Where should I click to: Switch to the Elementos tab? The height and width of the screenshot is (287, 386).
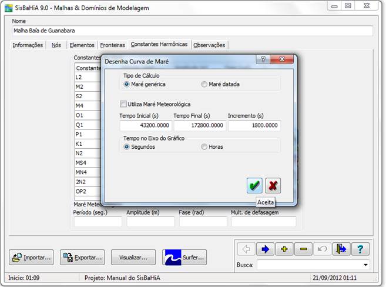pyautogui.click(x=82, y=45)
